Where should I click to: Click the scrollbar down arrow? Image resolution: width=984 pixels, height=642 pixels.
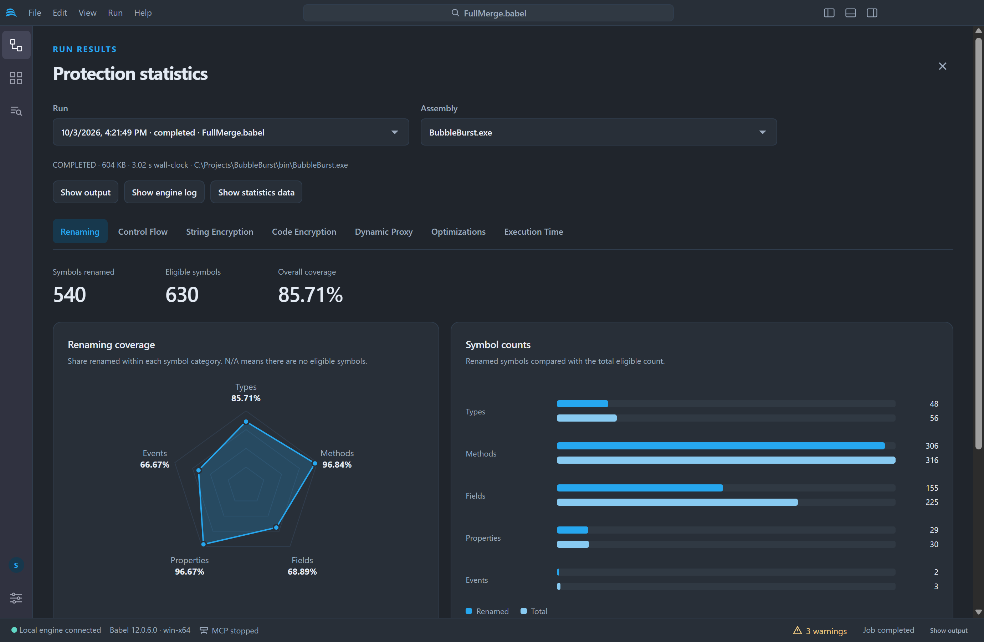tap(978, 612)
